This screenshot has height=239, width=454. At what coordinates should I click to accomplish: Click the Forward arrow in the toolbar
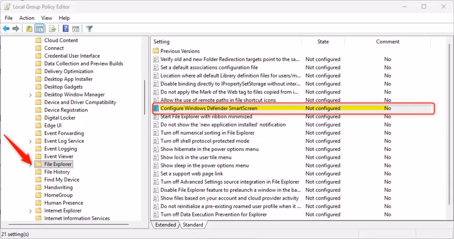(16, 29)
